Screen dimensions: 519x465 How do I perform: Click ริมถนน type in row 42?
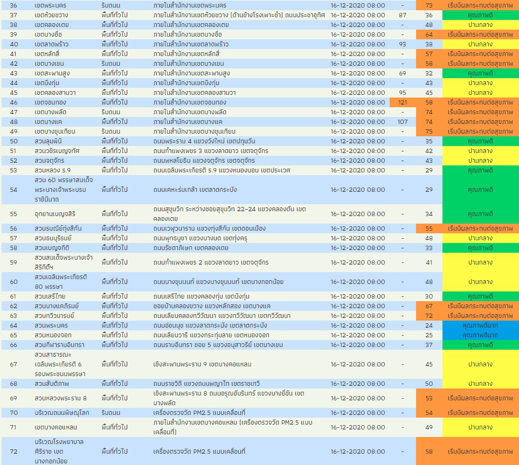[x=111, y=64]
